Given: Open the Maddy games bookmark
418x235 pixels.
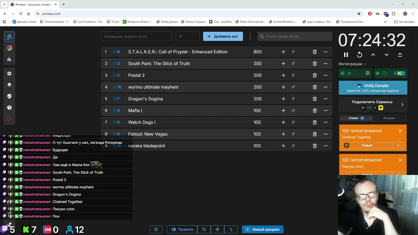Looking at the screenshot, I should 167,22.
